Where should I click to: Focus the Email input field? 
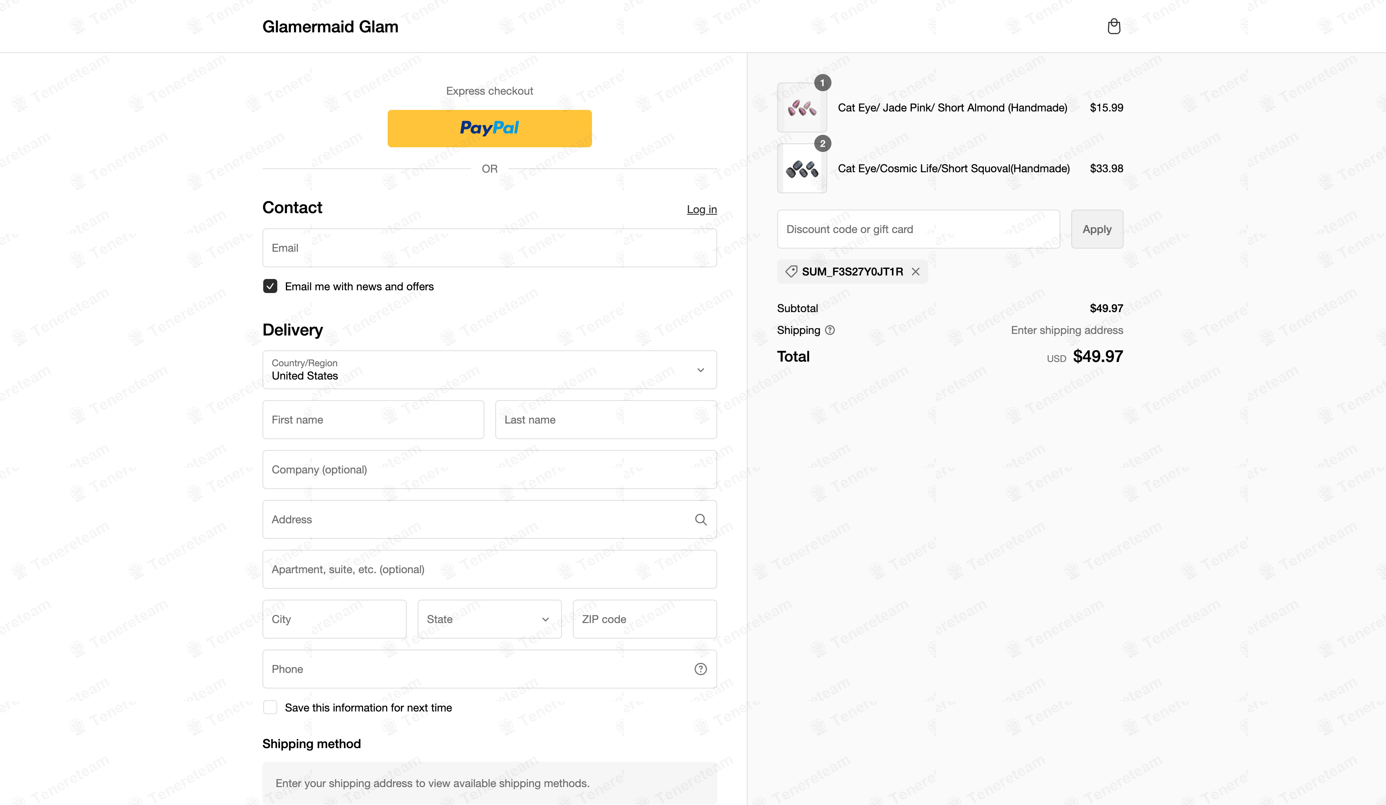click(489, 248)
